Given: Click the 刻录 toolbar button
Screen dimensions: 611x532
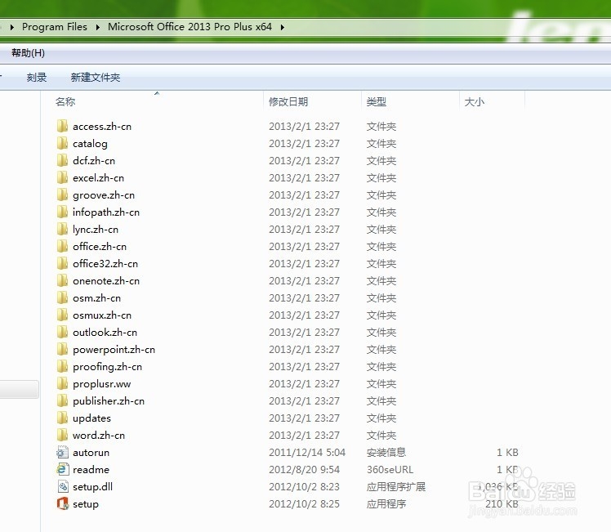Looking at the screenshot, I should click(37, 77).
